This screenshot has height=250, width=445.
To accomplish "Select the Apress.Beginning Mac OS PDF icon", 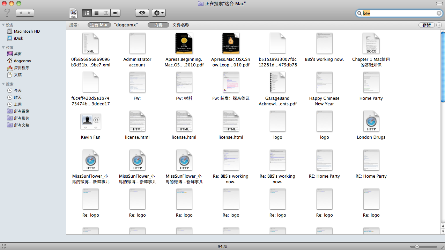I will coord(184,43).
